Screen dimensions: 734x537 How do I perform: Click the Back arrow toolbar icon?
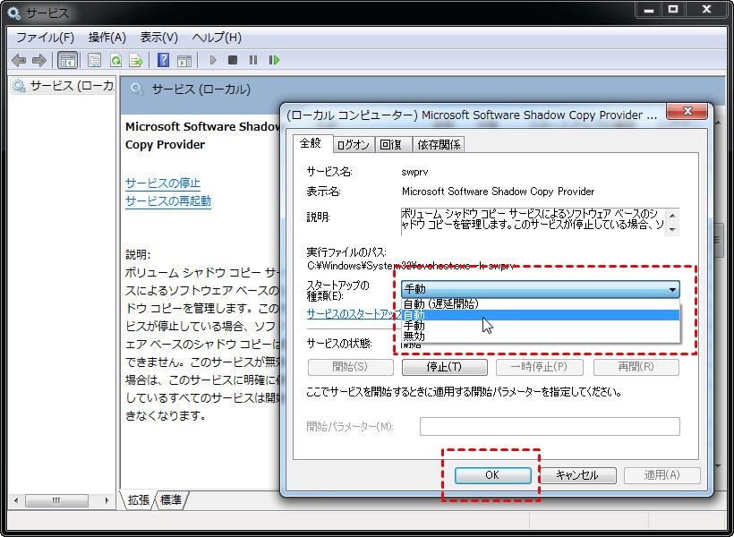pos(19,60)
